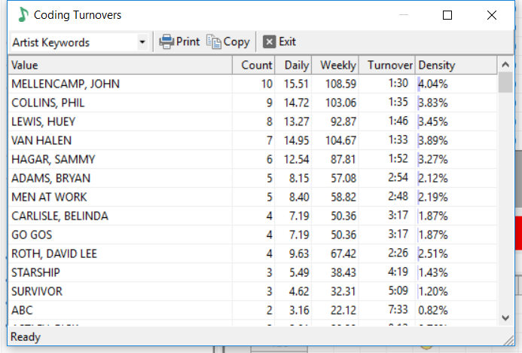Select the ABC row
This screenshot has height=353, width=522.
tap(252, 310)
